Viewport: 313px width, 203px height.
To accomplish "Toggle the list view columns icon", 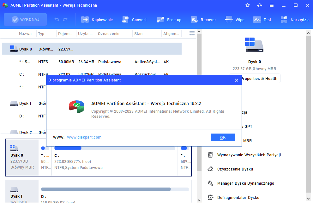I will pyautogui.click(x=192, y=33).
